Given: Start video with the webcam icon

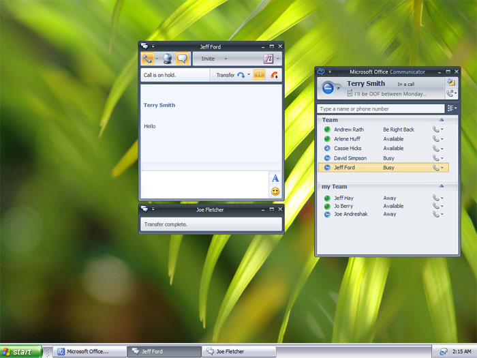Looking at the screenshot, I should point(168,59).
